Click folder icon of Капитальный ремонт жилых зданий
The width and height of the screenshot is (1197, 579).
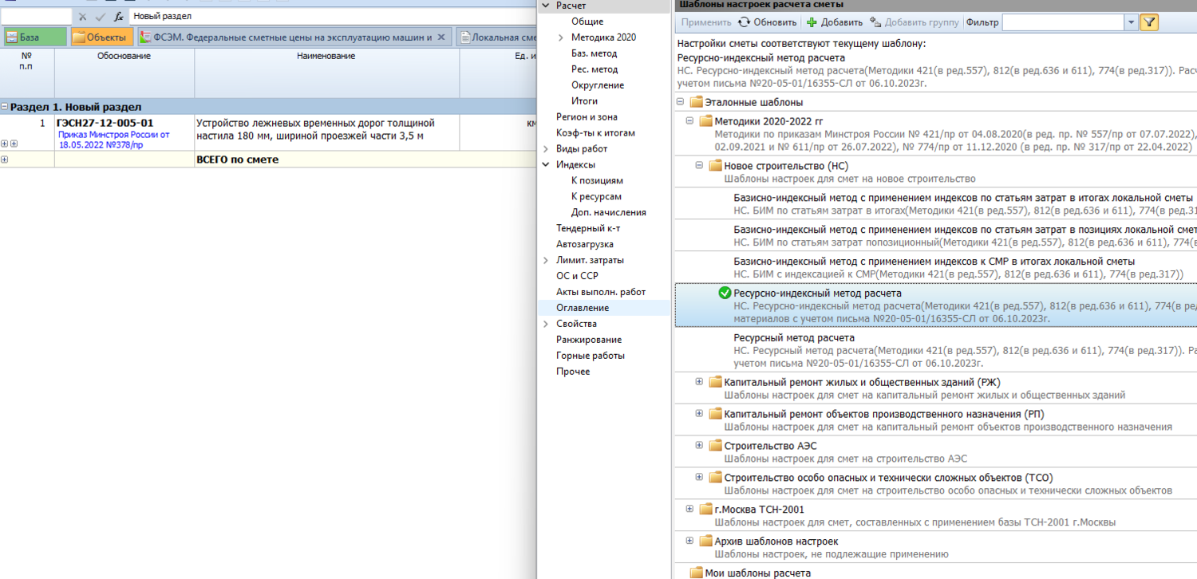[x=715, y=382]
